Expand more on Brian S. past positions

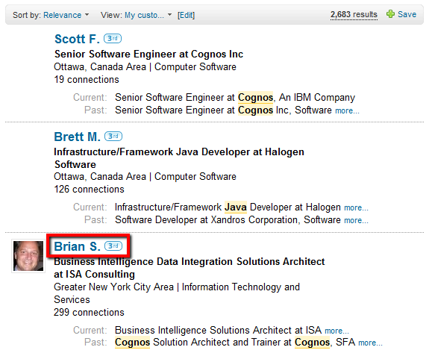click(x=371, y=343)
